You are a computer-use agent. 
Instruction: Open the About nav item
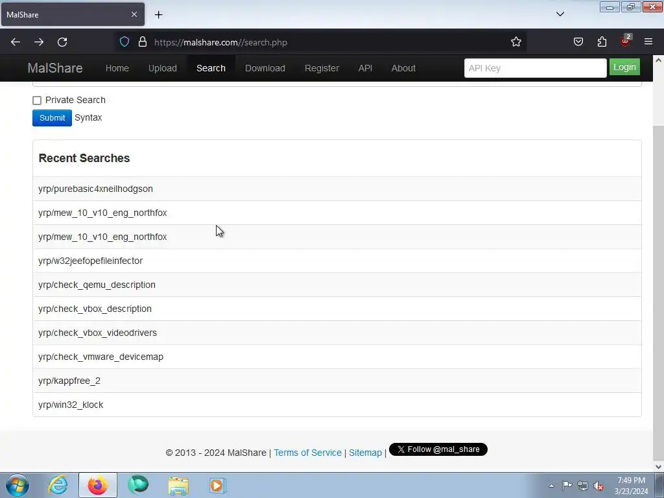click(403, 68)
